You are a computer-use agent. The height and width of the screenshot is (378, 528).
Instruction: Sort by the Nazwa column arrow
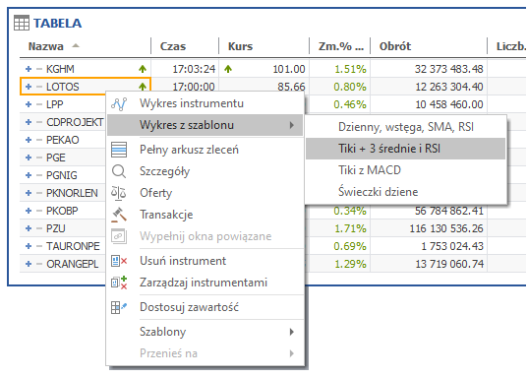pyautogui.click(x=76, y=45)
